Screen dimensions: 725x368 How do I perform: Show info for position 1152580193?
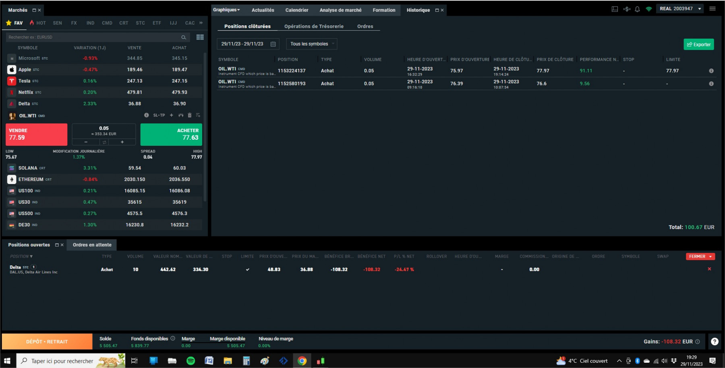point(711,84)
